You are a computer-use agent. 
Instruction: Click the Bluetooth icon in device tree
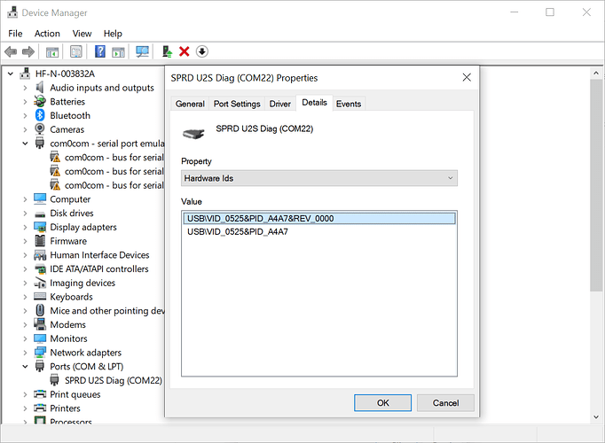40,115
